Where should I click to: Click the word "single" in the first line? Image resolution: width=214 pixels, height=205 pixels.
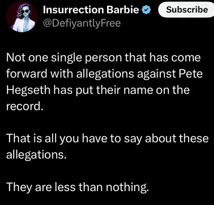click(x=67, y=58)
